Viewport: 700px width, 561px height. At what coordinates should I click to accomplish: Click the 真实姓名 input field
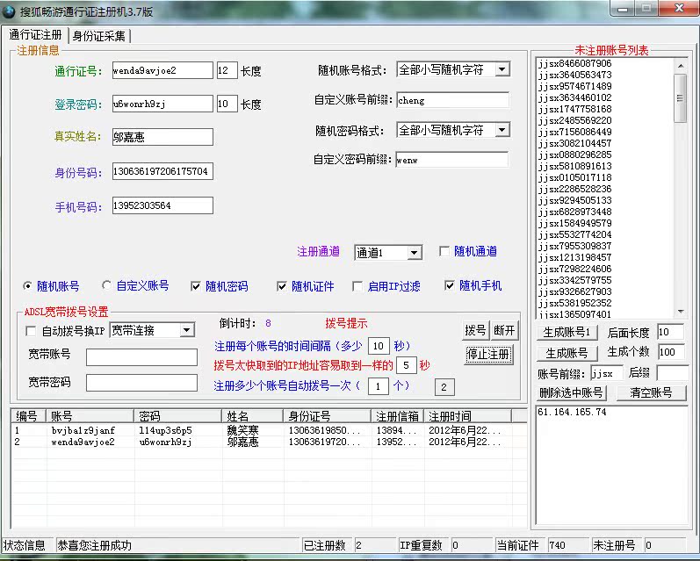point(162,137)
